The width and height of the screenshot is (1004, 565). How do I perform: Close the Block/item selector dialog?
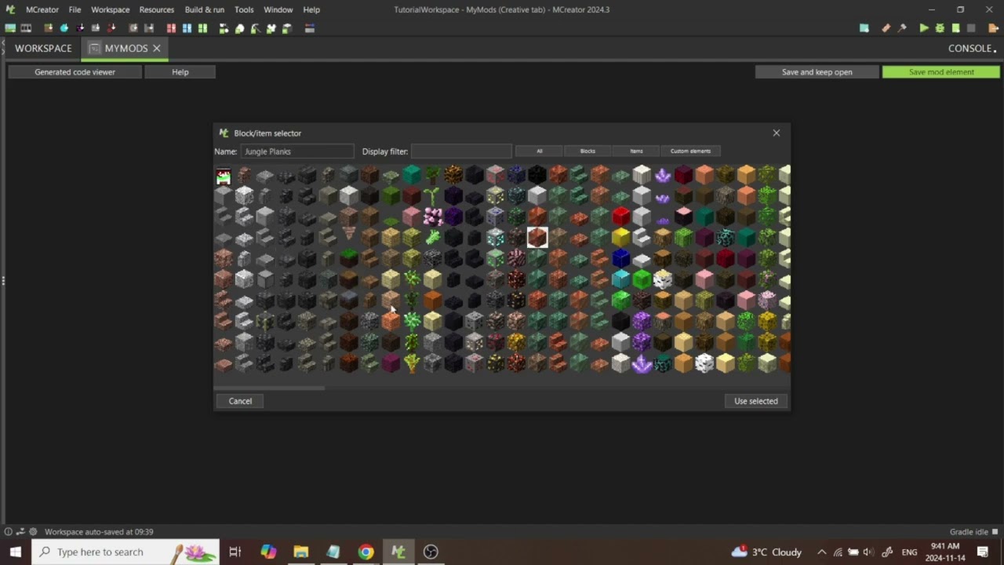coord(777,133)
